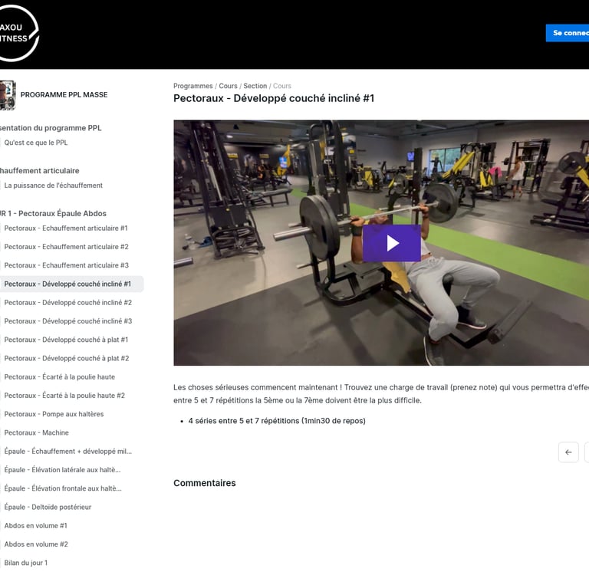Screen dimensions: 589x575
Task: Select Abdos en volume #1
Action: coord(36,526)
